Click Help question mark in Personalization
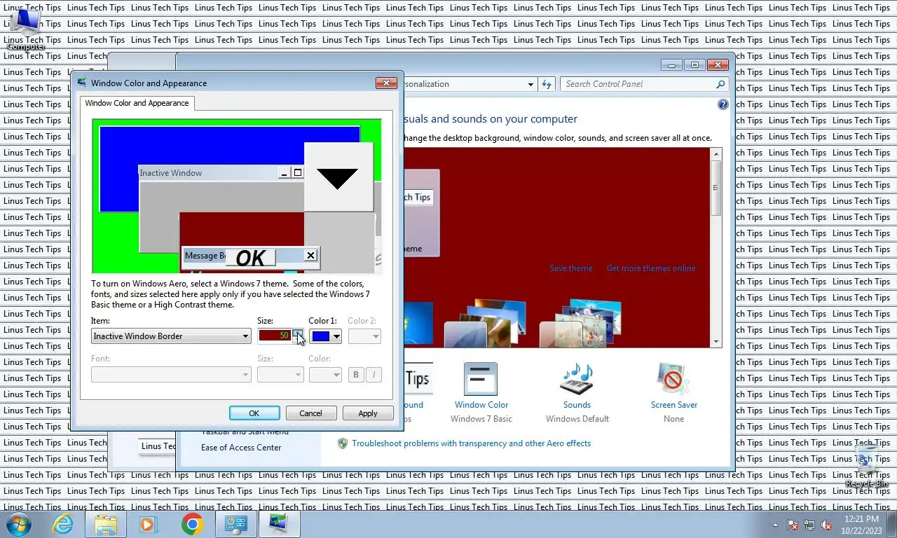Image resolution: width=897 pixels, height=538 pixels. [723, 104]
